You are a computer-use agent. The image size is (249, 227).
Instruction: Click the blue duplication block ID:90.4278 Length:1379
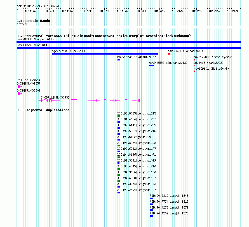click(x=151, y=210)
